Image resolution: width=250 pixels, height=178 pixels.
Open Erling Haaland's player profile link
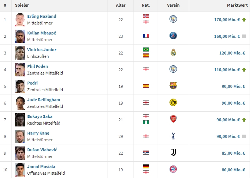pyautogui.click(x=42, y=16)
